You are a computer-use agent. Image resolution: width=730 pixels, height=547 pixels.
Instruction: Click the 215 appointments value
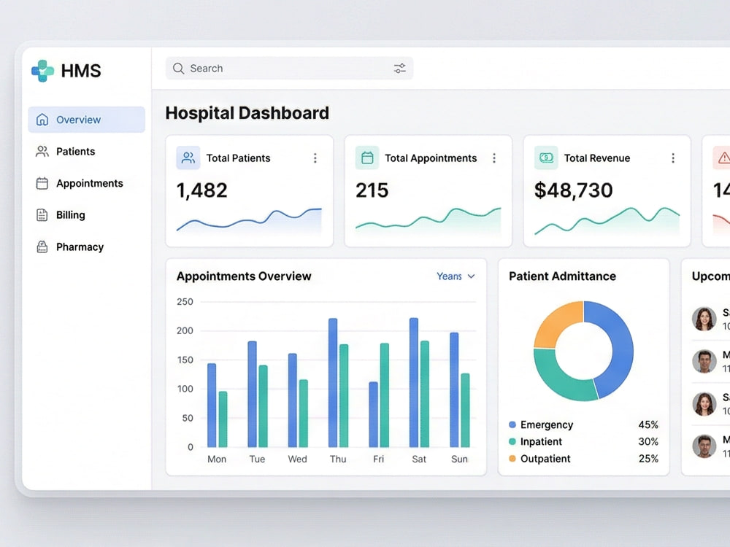372,190
